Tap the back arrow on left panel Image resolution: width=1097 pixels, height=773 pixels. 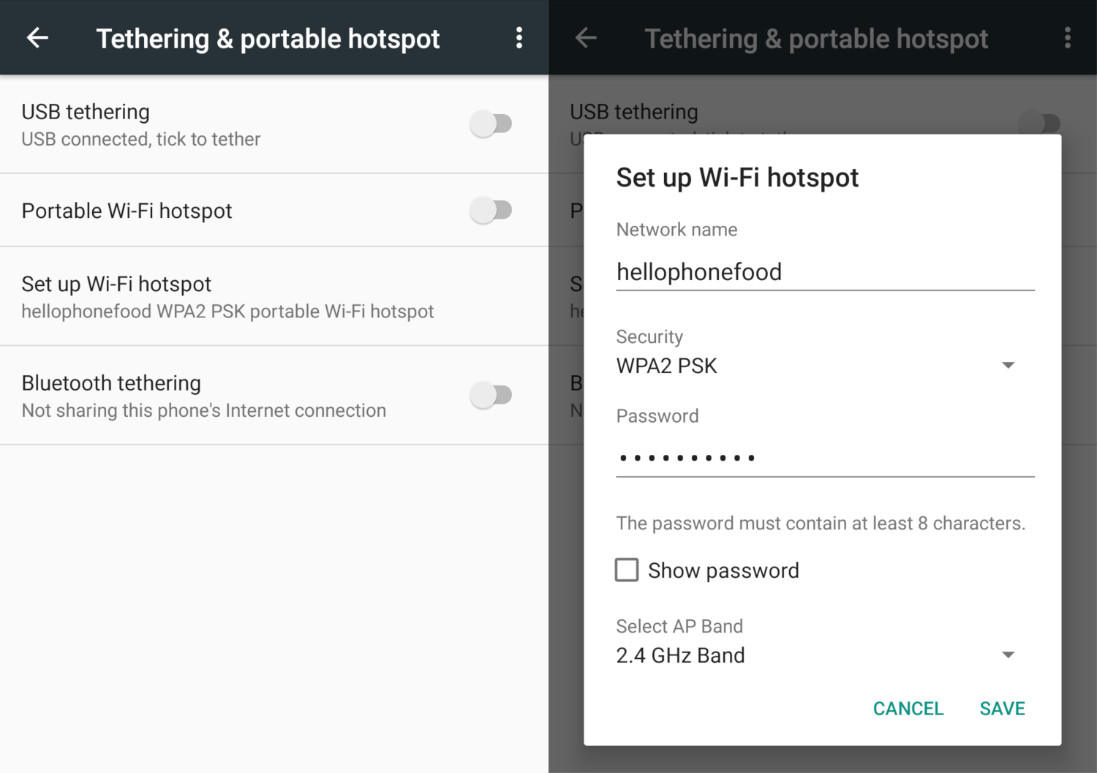point(37,38)
